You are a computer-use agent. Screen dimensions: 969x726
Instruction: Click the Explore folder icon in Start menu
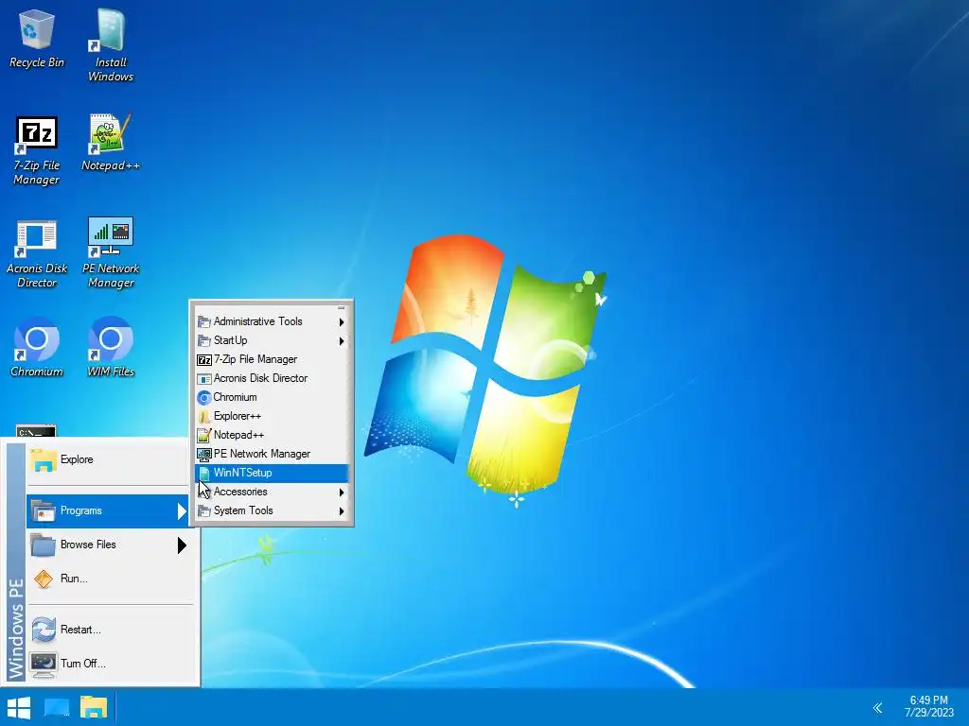point(44,460)
